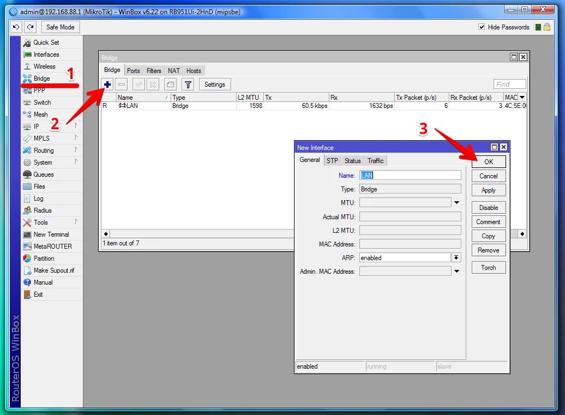Viewport: 565px width, 415px height.
Task: Switch to Traffic tab in New Interface
Action: (x=375, y=161)
